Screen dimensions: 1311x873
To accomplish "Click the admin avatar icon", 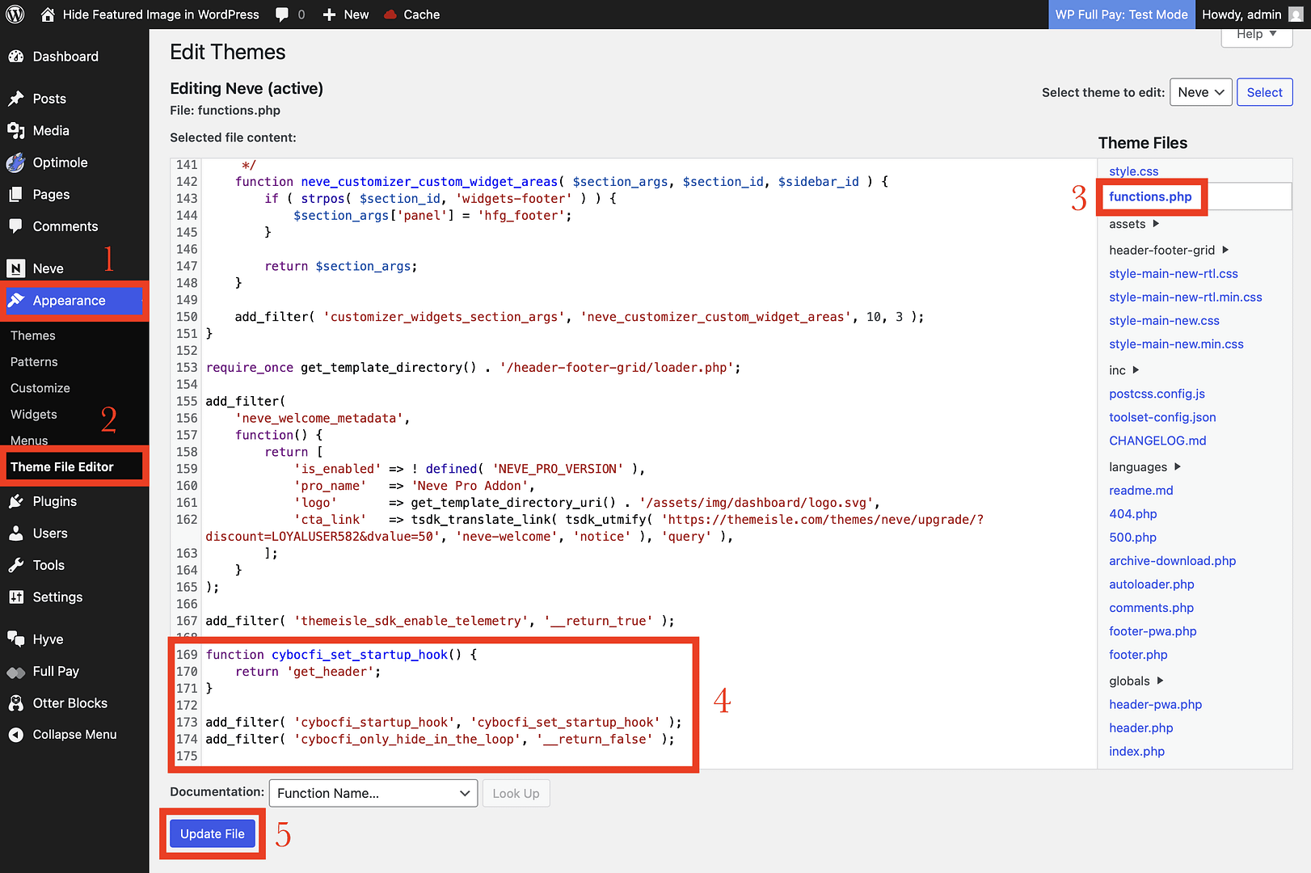I will click(x=1296, y=15).
